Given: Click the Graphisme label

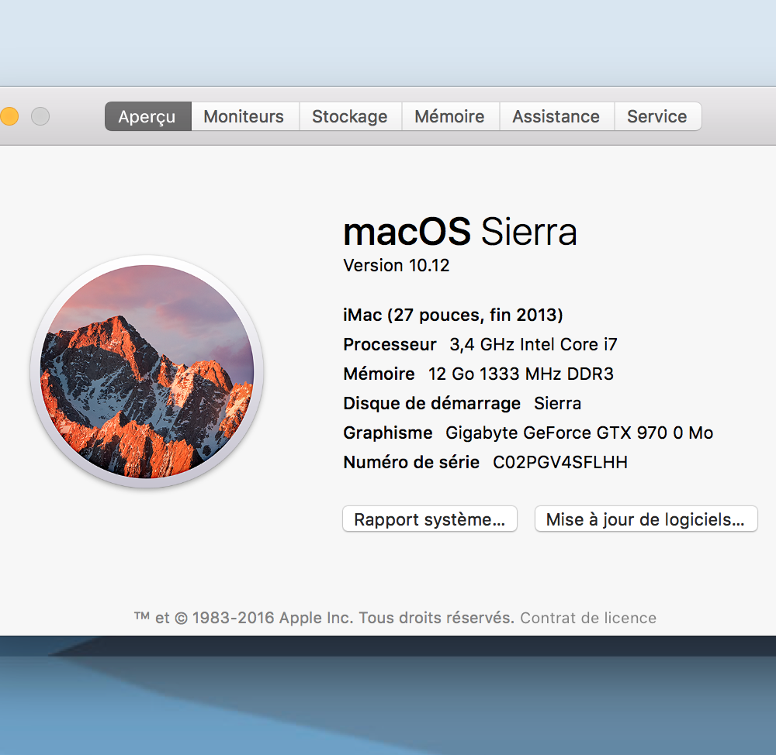Looking at the screenshot, I should [388, 433].
